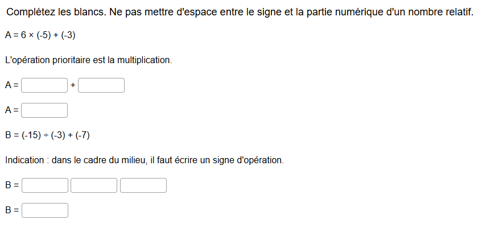The image size is (478, 228).
Task: Click the 'B =' label before last blank
Action: (12, 210)
